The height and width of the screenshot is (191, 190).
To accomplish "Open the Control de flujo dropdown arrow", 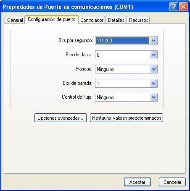I will tap(154, 97).
